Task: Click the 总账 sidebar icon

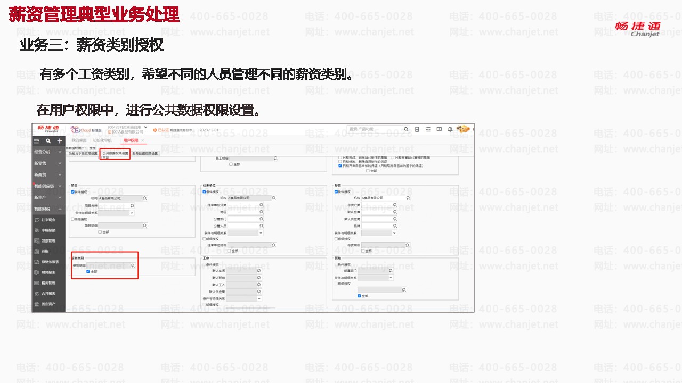Action: tap(37, 251)
